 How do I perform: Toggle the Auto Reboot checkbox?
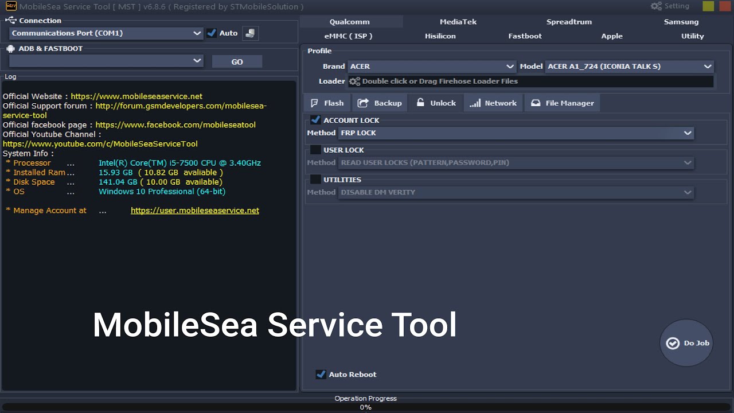coord(321,375)
